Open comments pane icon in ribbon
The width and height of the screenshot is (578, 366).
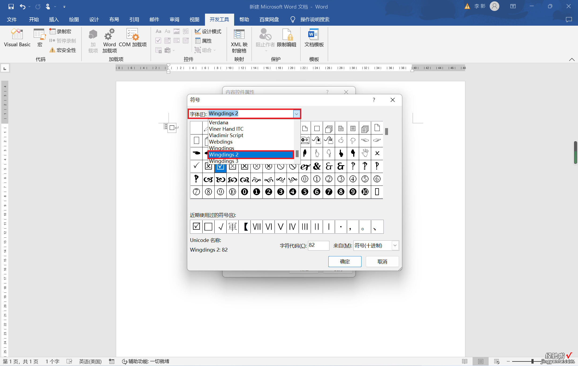(x=569, y=20)
